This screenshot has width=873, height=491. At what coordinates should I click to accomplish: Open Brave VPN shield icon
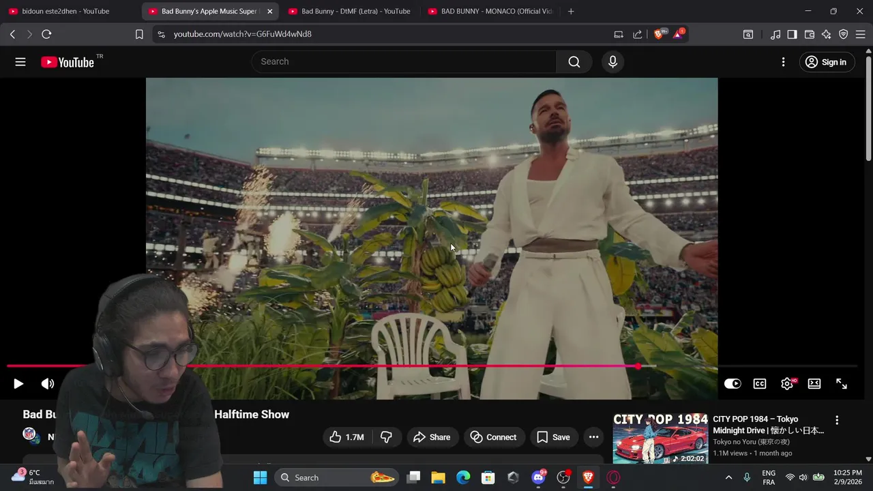(844, 34)
